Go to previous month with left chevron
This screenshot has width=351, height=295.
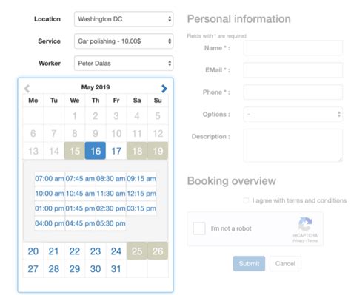coord(27,89)
